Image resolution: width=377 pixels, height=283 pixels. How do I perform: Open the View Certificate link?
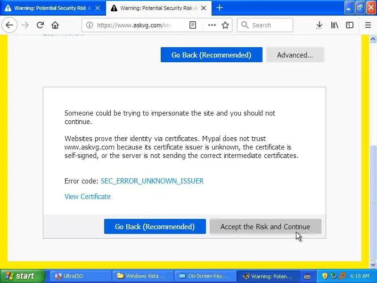coord(88,197)
